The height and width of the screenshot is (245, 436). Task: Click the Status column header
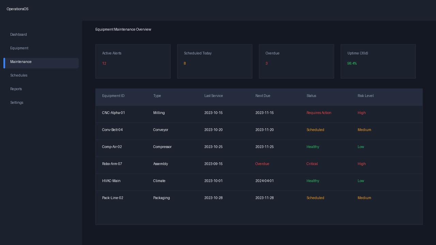311,96
